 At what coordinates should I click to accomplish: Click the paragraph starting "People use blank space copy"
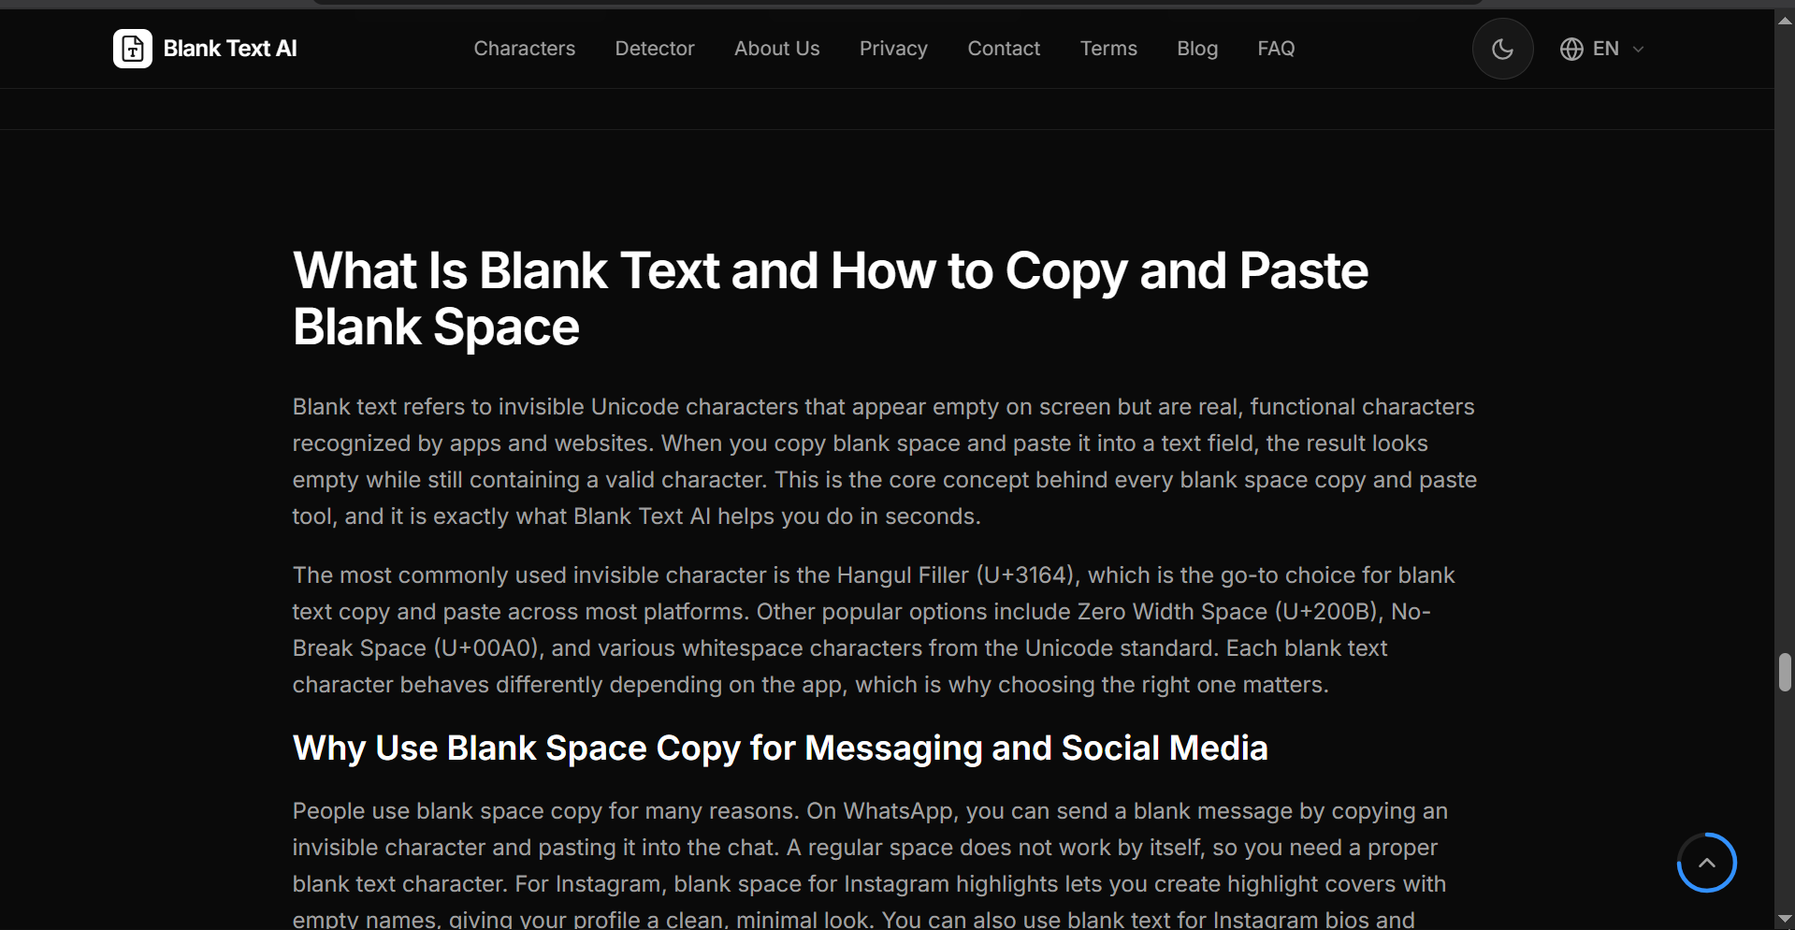coord(870,865)
